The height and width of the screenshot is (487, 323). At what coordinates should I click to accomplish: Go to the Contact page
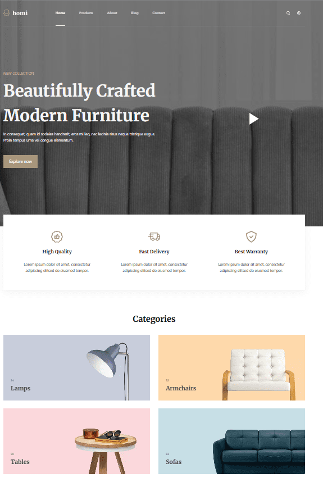click(x=158, y=13)
